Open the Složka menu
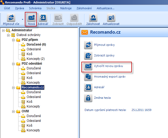The height and width of the screenshot is (138, 168). click(51, 8)
